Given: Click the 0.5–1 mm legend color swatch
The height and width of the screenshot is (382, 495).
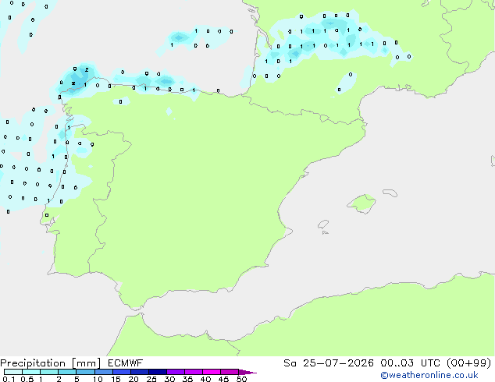Looking at the screenshot, I should (x=31, y=372).
